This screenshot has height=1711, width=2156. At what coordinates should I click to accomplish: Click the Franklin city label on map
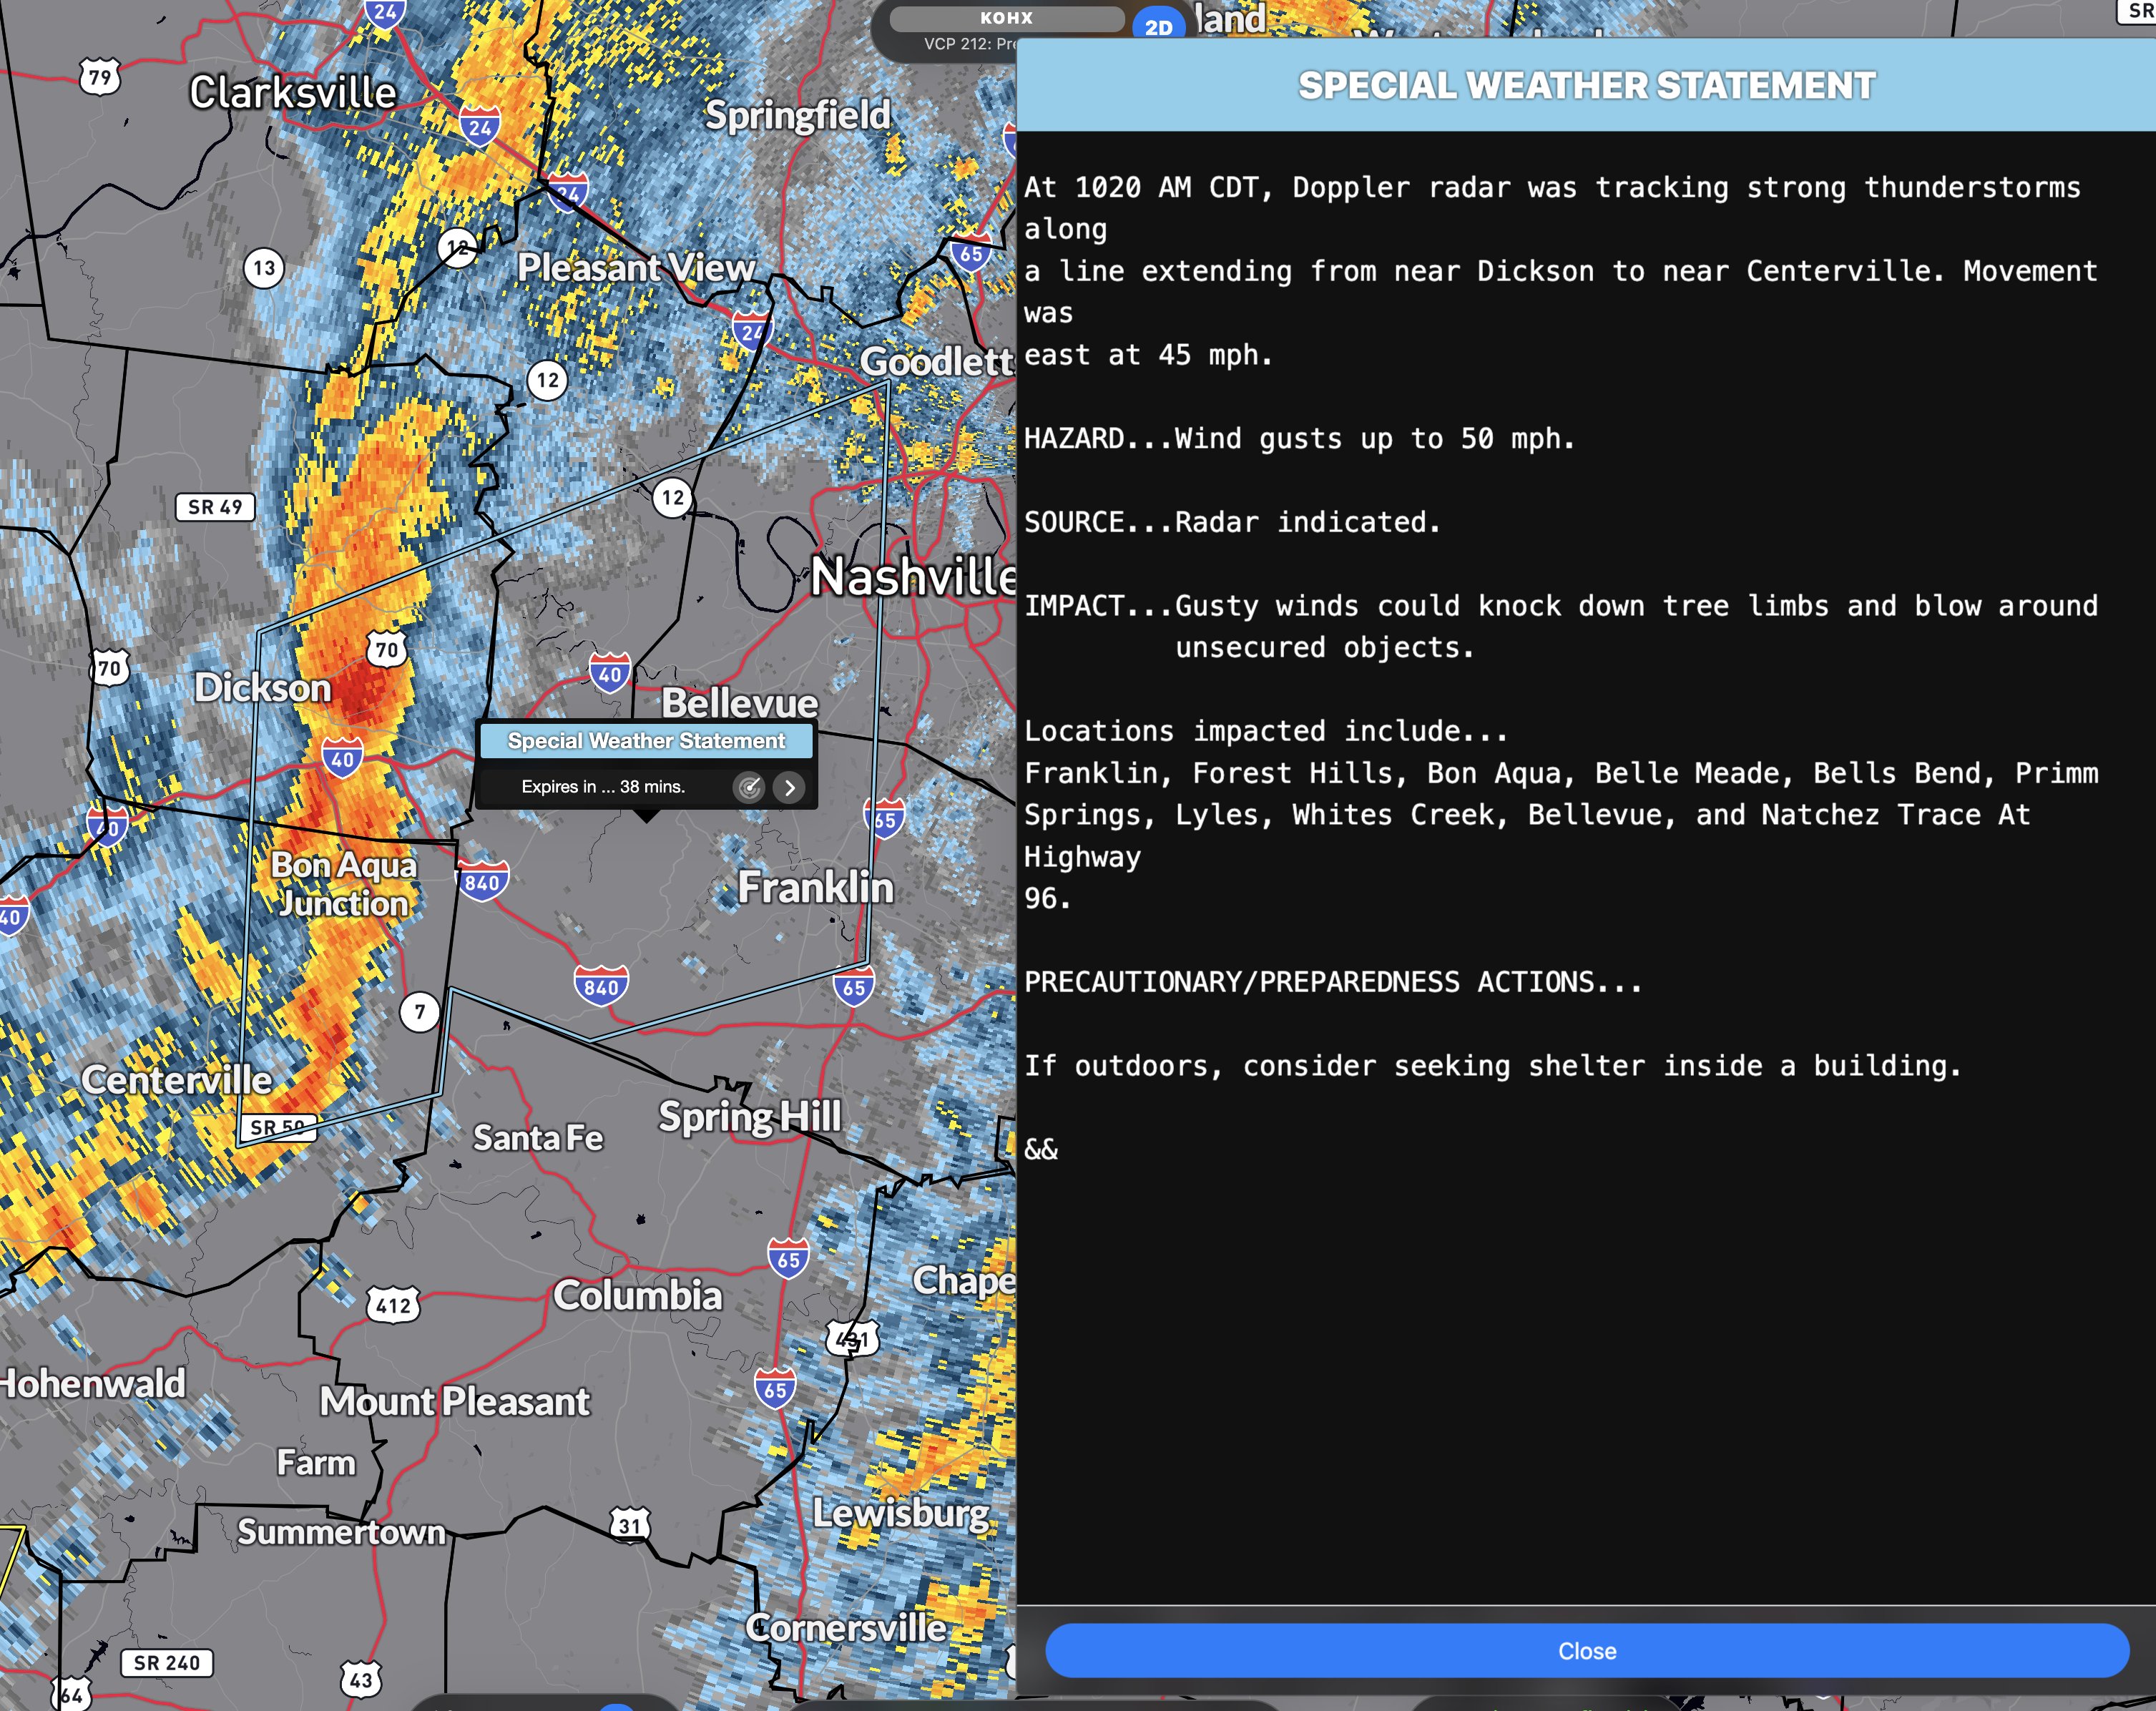point(815,888)
